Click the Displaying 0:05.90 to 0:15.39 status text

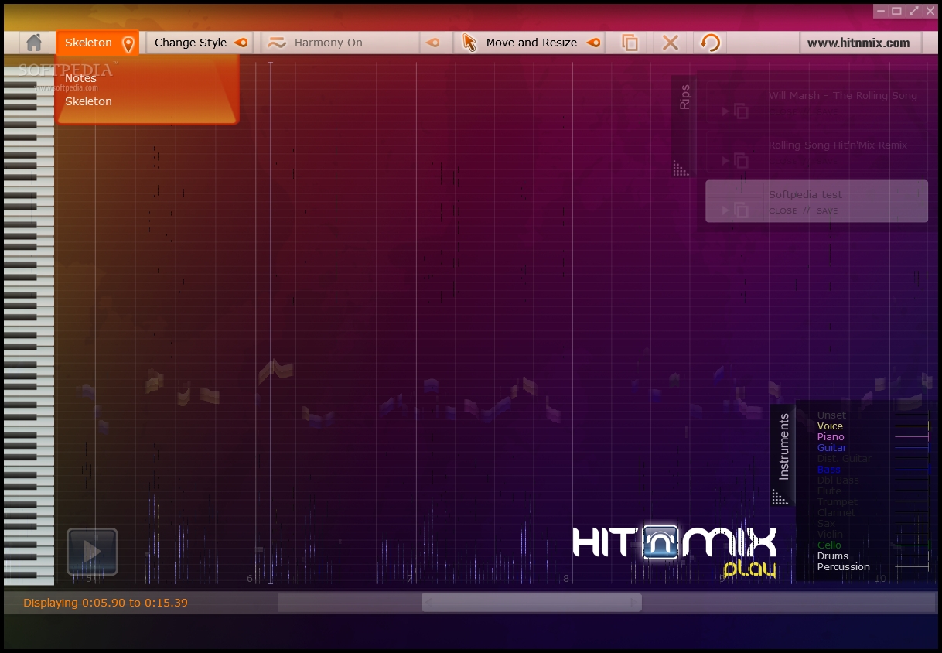click(105, 603)
